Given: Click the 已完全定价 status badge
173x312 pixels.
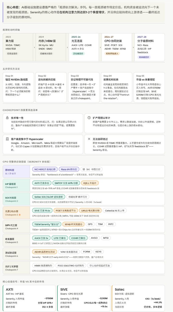Looking at the screenshot, I should pos(12,53).
